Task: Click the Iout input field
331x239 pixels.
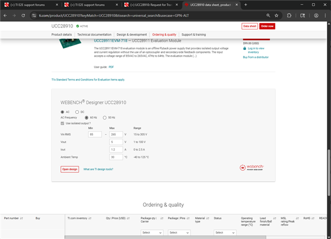Action: tap(116, 150)
